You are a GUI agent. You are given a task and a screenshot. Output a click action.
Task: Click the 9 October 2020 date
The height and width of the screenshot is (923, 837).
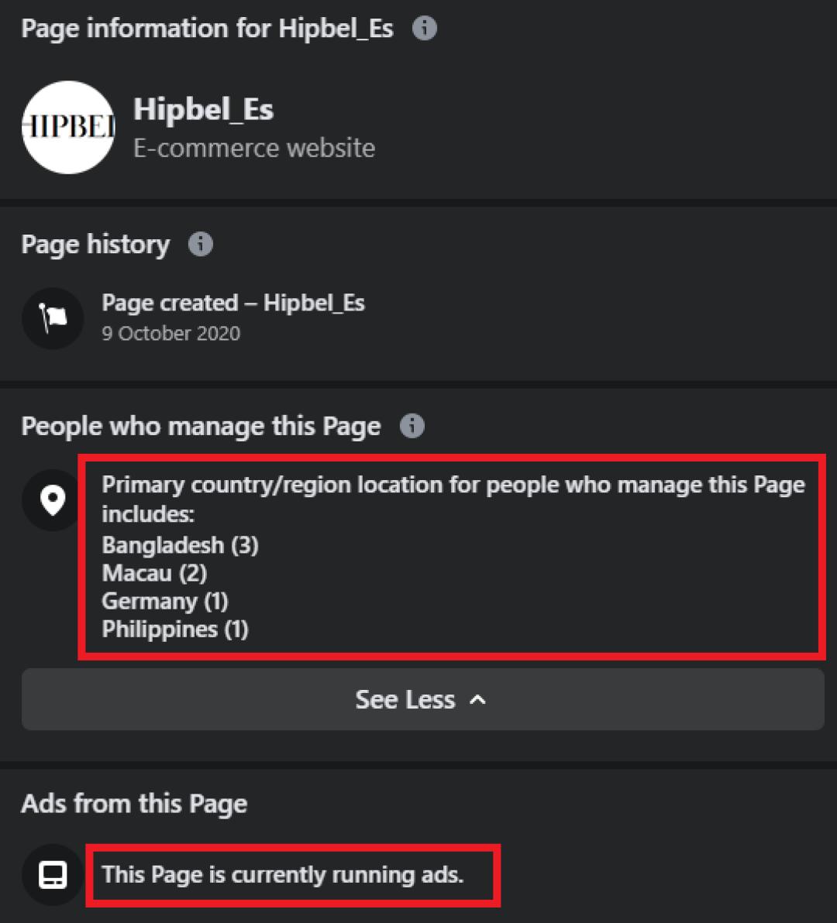(170, 334)
